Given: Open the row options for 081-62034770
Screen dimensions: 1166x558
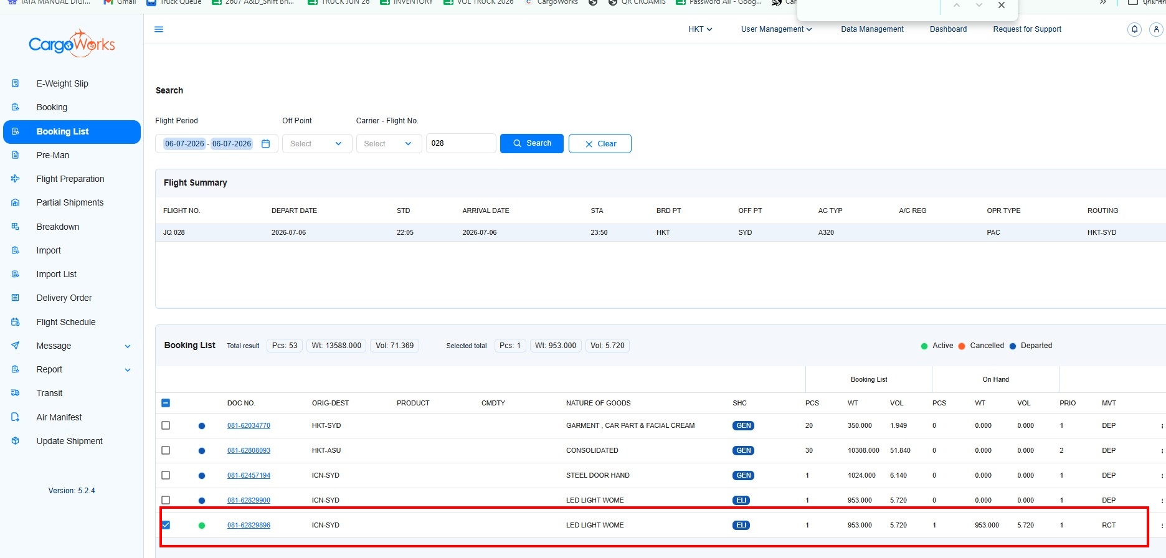Looking at the screenshot, I should pyautogui.click(x=1162, y=426).
